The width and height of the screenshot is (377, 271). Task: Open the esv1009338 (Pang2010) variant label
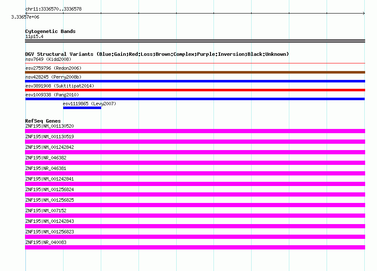click(52, 95)
